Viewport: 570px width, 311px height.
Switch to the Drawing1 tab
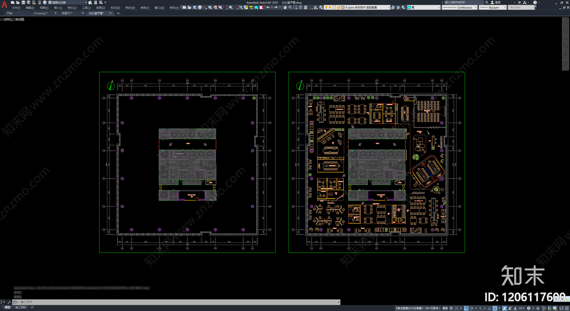point(41,13)
